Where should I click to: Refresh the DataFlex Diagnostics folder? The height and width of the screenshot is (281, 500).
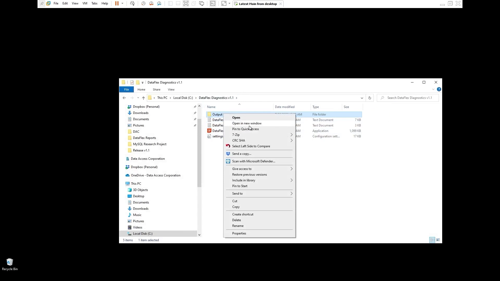coord(370,98)
